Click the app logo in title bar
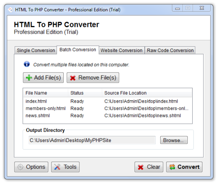 (x=11, y=10)
